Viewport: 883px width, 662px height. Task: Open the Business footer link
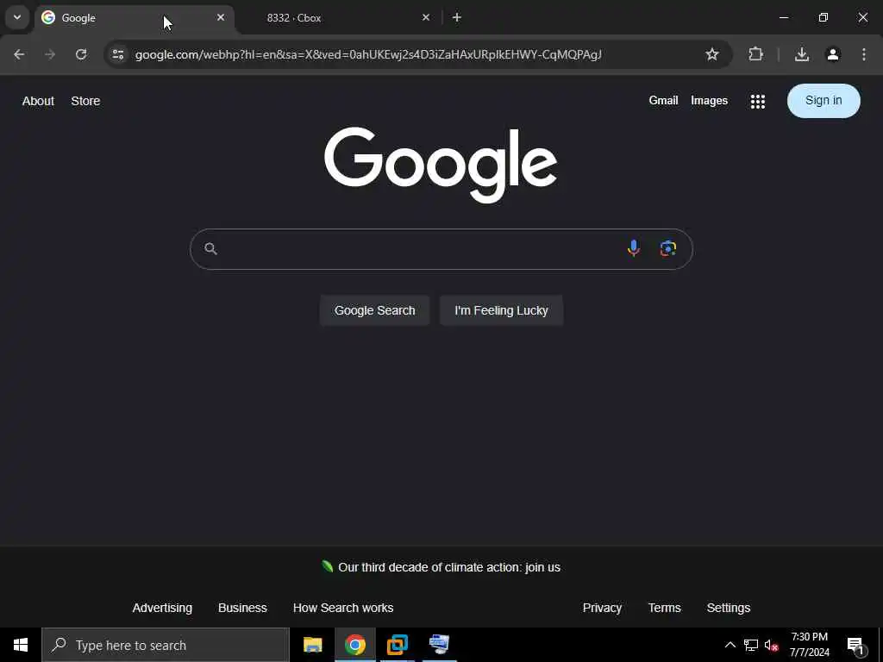coord(242,608)
